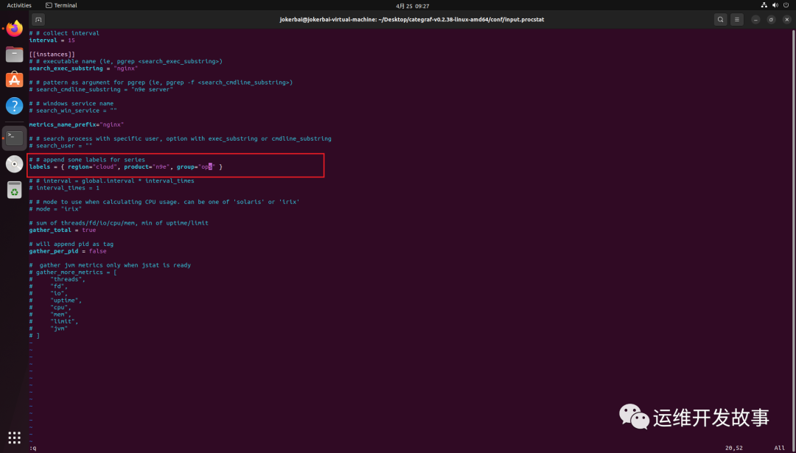This screenshot has width=796, height=453.
Task: Click the labels line in the editor
Action: click(x=125, y=167)
